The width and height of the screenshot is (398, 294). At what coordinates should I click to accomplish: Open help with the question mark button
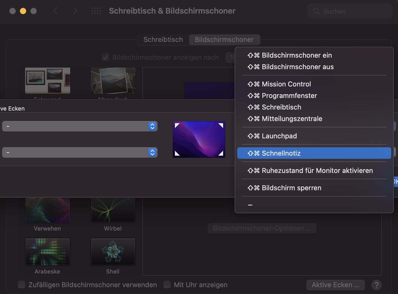376,285
